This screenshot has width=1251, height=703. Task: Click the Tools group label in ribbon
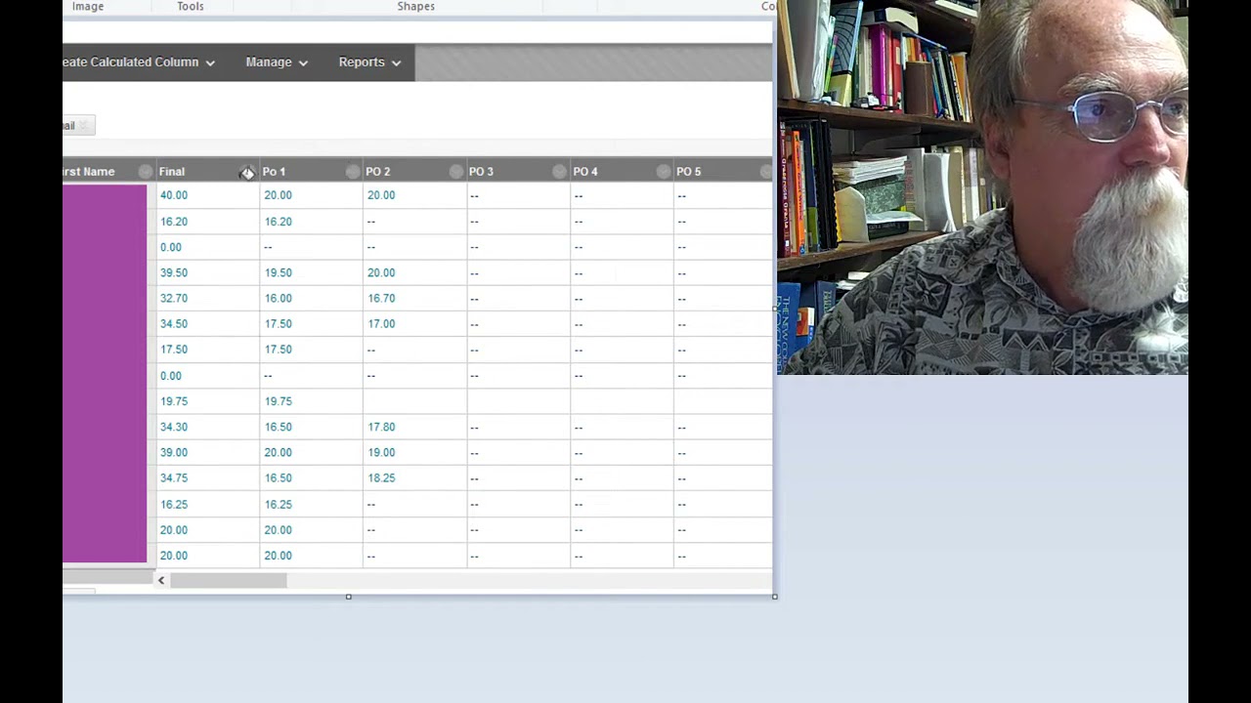point(191,7)
